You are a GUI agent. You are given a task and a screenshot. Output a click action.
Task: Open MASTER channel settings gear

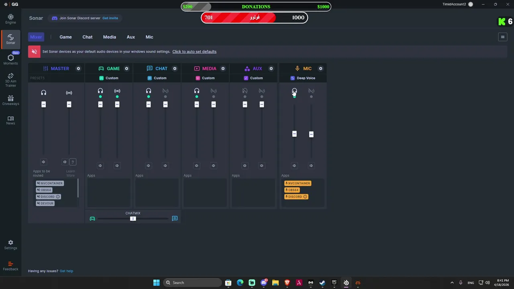[78, 69]
